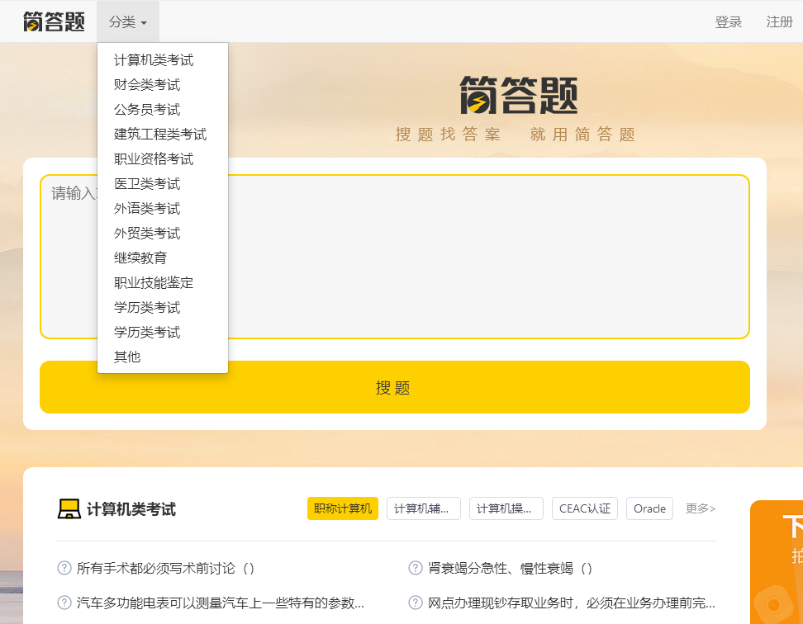Open the 分类 dropdown menu
803x624 pixels.
(127, 21)
